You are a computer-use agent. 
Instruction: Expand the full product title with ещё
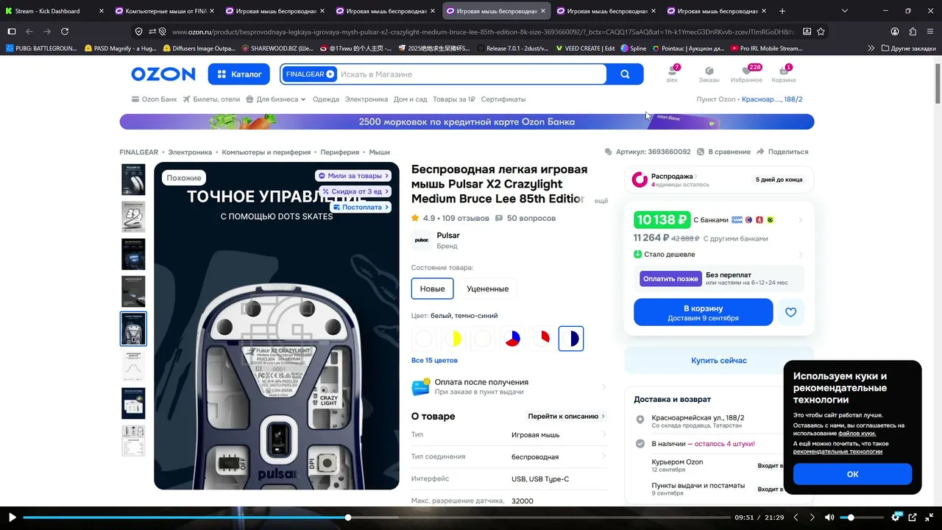point(601,200)
